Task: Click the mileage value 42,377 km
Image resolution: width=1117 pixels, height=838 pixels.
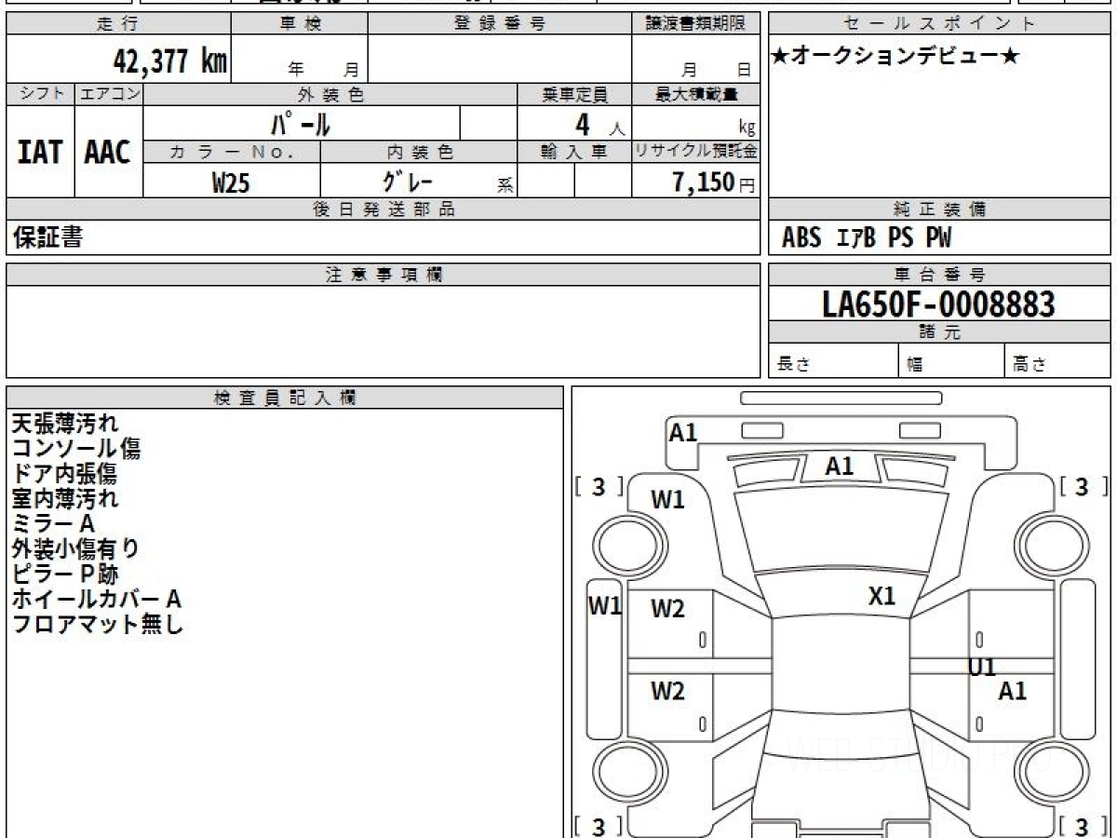Action: point(170,61)
